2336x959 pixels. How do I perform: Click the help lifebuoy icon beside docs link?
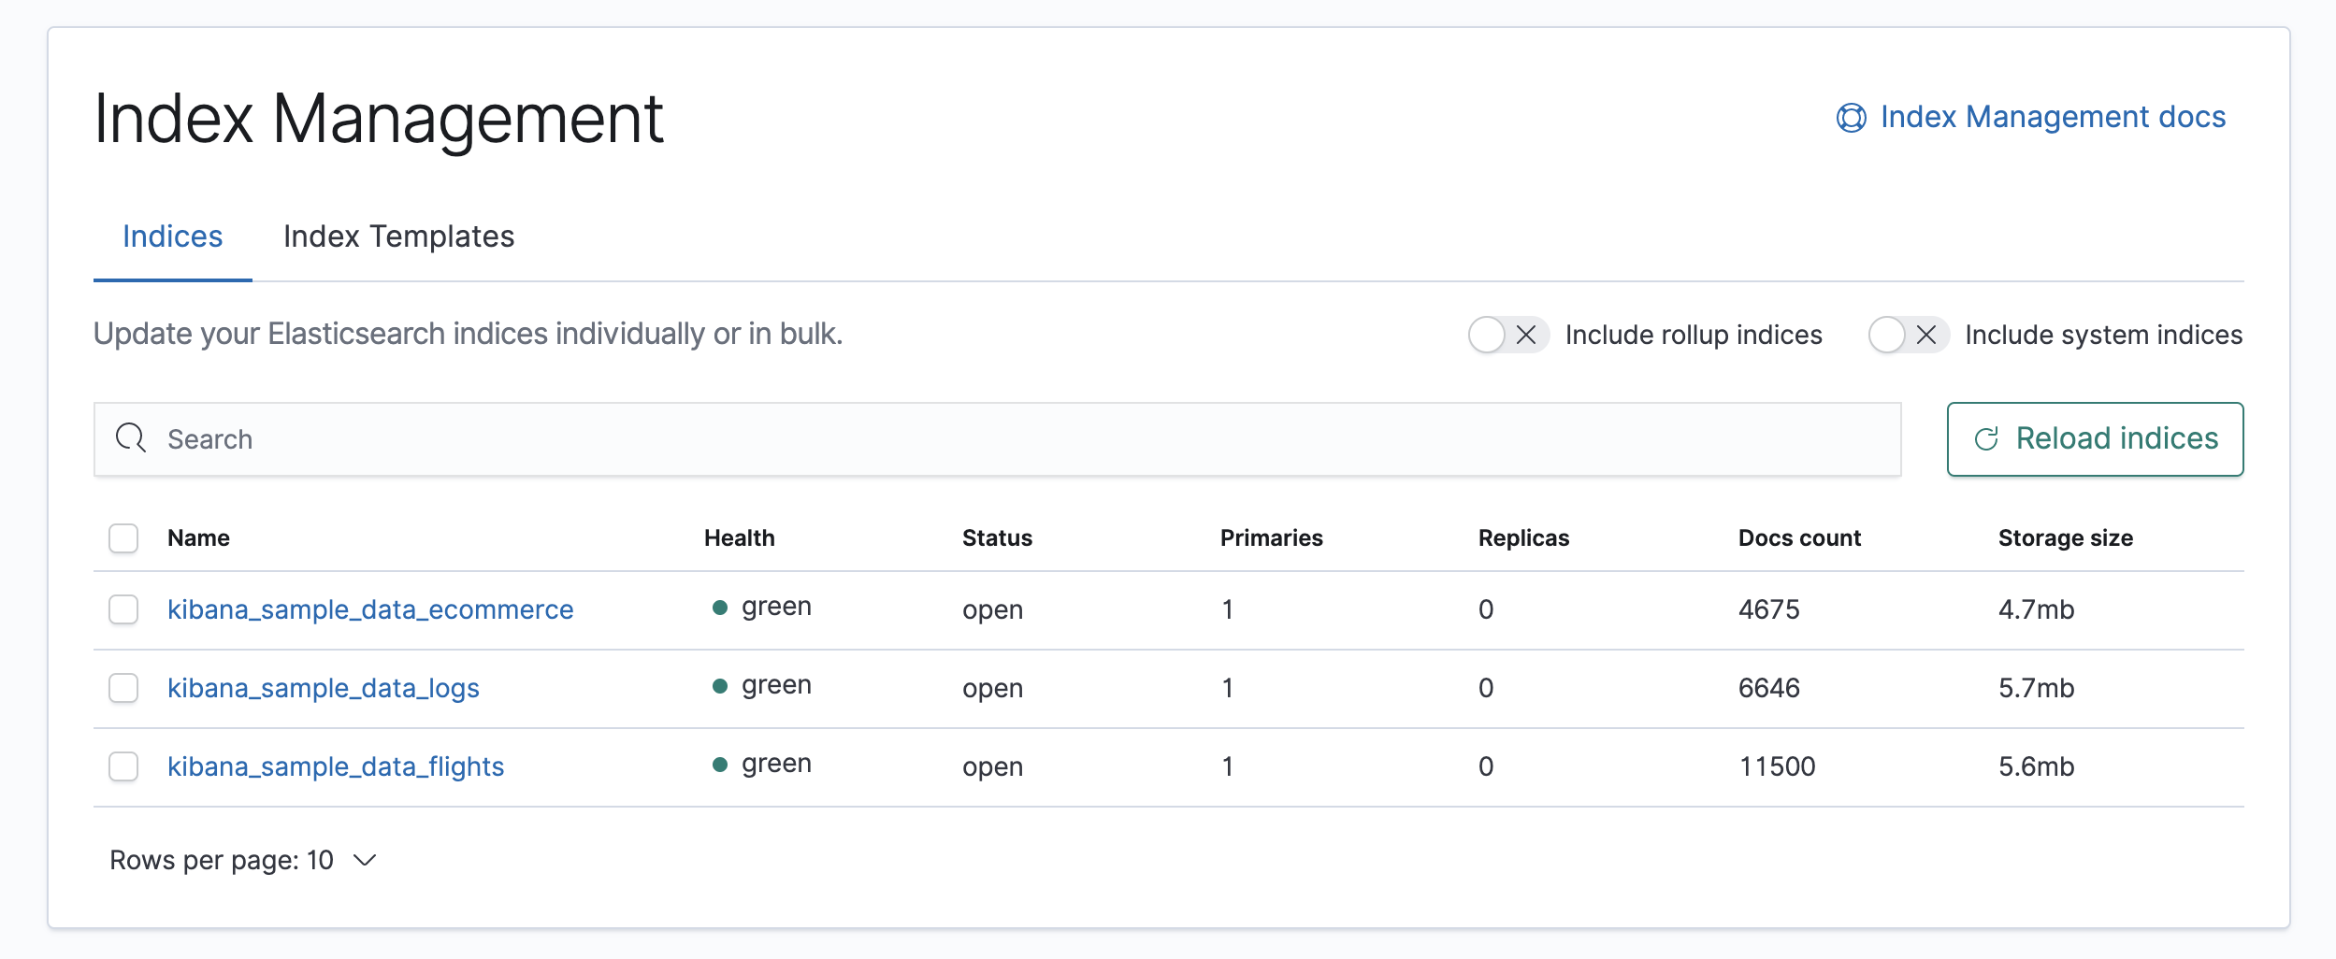(x=1851, y=118)
